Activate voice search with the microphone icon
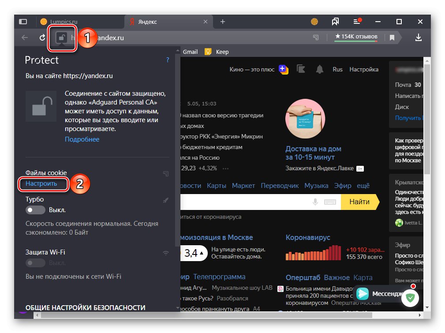Viewport: 445px width, 333px height. 314,202
